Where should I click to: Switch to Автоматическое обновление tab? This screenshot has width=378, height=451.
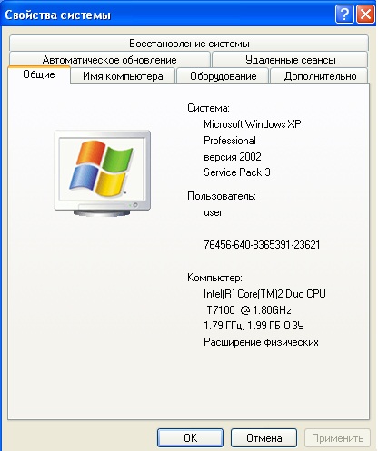point(110,60)
